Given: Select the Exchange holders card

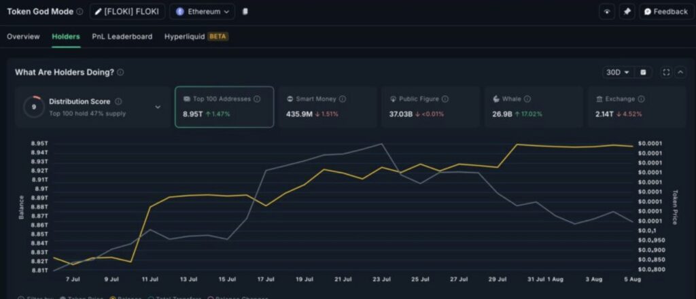Looking at the screenshot, I should (x=637, y=107).
